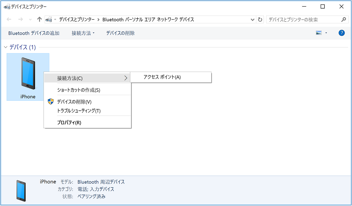
Task: Click the デバイス (1) group header
Action: pos(23,47)
